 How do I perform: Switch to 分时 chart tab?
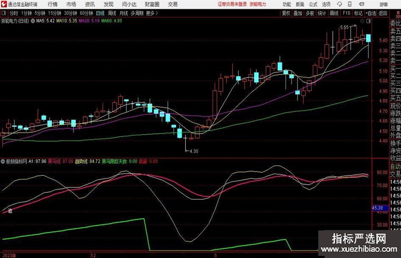pyautogui.click(x=14, y=13)
